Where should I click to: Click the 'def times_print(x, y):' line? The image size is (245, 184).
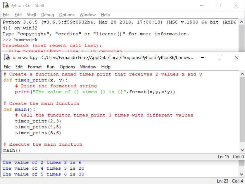coord(35,80)
